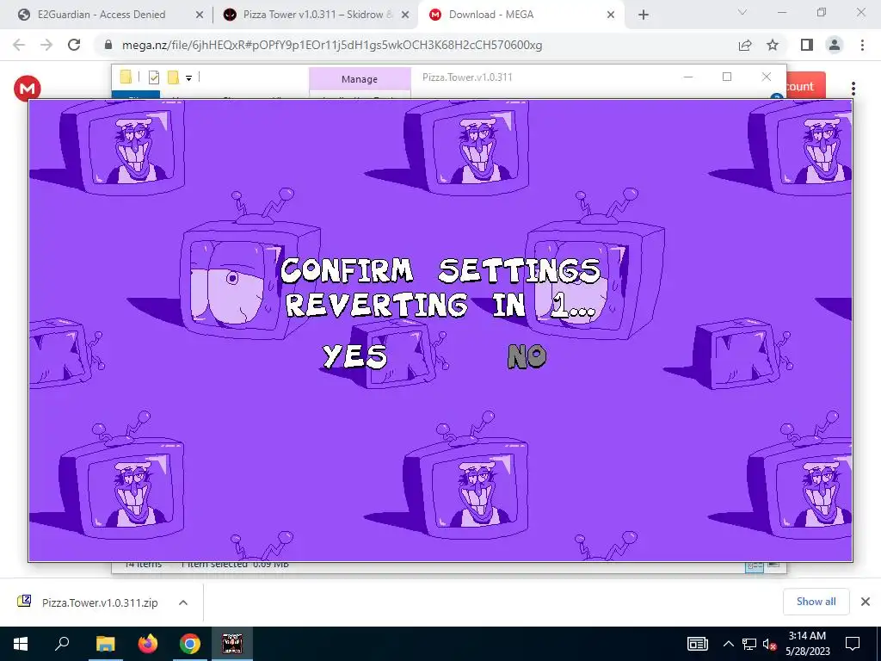View site info padlock icon
Viewport: 881px width, 661px height.
tap(108, 45)
